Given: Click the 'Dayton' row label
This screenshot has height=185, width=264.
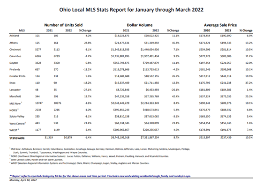Looking at the screenshot, I should pos(14,63).
